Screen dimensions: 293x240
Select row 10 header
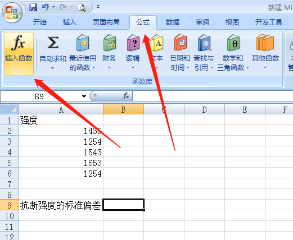(x=10, y=216)
